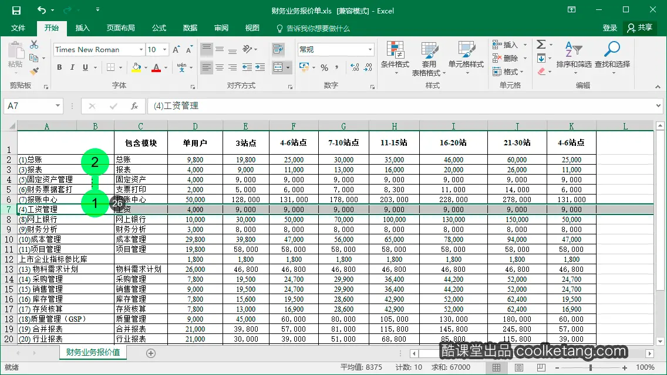This screenshot has height=375, width=667.
Task: Click the Paste clipboard icon
Action: click(x=16, y=51)
